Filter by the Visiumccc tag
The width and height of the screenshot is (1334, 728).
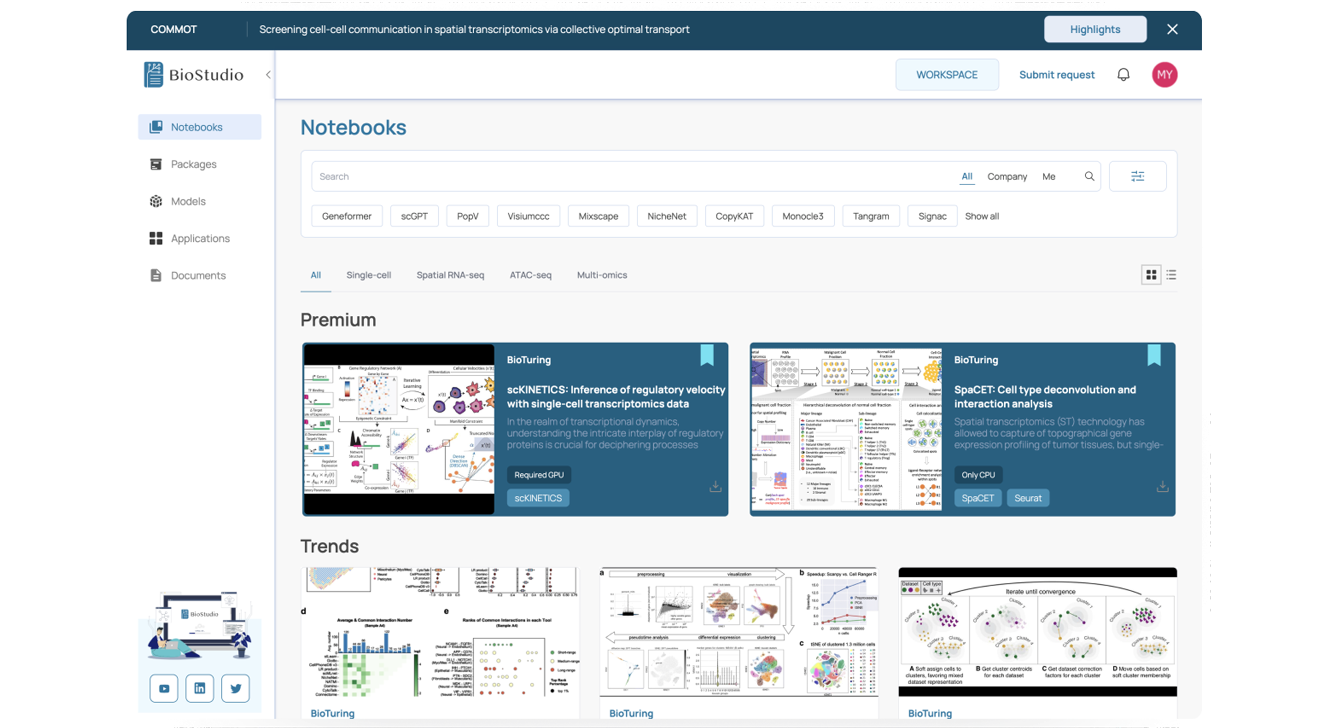pyautogui.click(x=528, y=216)
